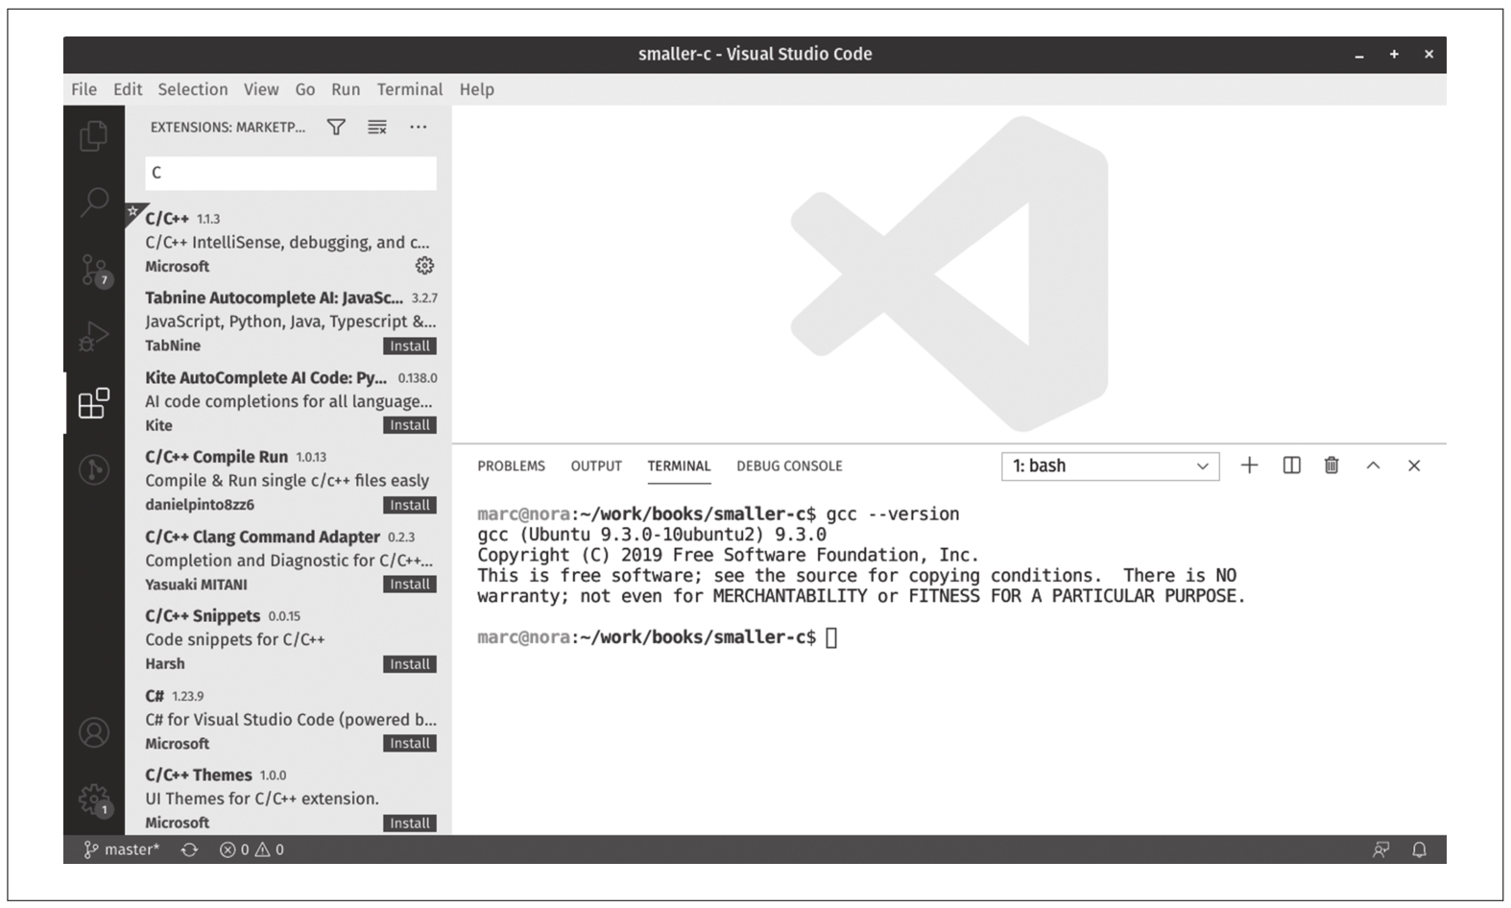This screenshot has width=1511, height=908.
Task: Install the C# extension
Action: 410,744
